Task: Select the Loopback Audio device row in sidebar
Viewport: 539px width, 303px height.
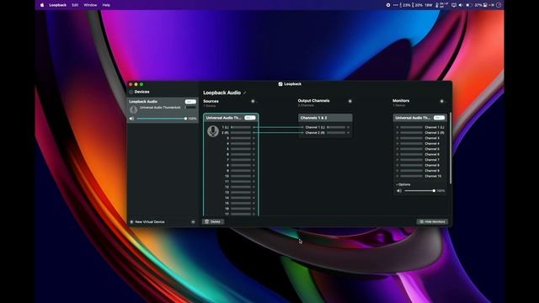Action: pyautogui.click(x=163, y=110)
